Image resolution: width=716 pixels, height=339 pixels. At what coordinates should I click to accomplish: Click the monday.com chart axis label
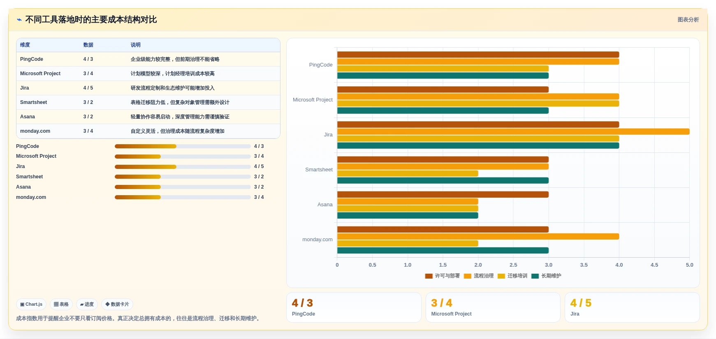317,240
